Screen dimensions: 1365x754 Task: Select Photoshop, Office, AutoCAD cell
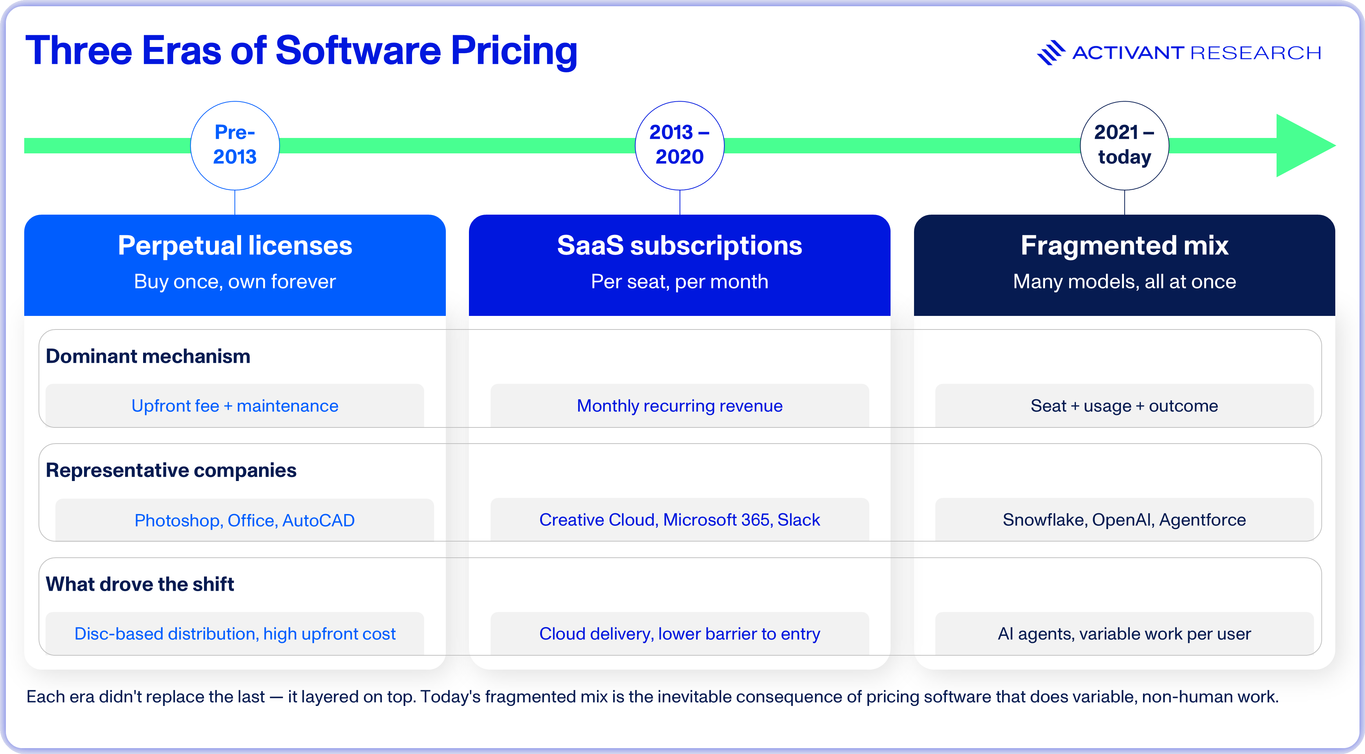pyautogui.click(x=244, y=520)
